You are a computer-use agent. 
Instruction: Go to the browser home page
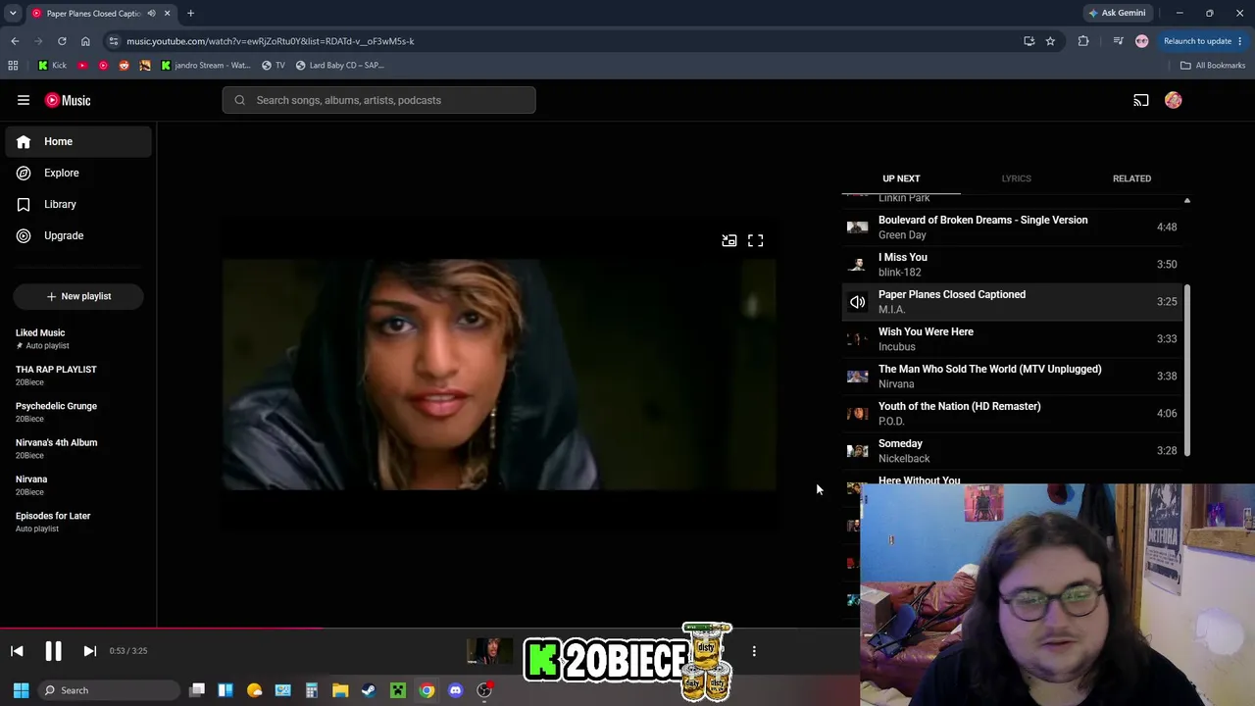click(85, 41)
